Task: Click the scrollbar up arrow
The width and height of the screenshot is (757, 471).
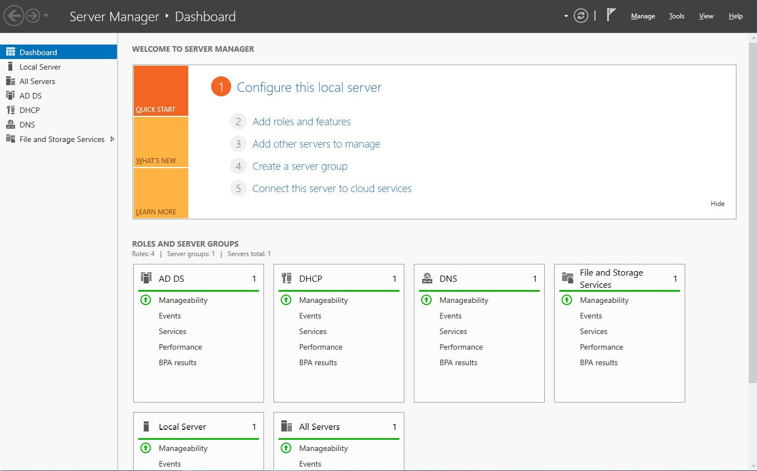Action: coord(753,37)
